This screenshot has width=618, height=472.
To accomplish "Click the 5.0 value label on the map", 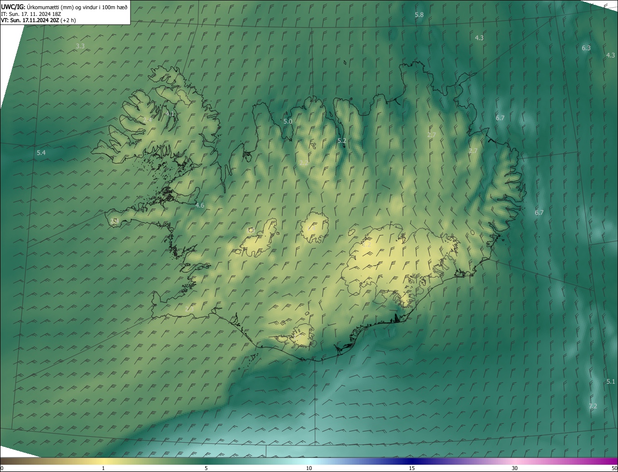I will (x=288, y=122).
